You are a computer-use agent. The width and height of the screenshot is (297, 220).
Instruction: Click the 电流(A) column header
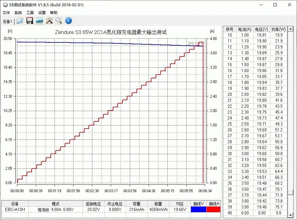click(x=245, y=29)
